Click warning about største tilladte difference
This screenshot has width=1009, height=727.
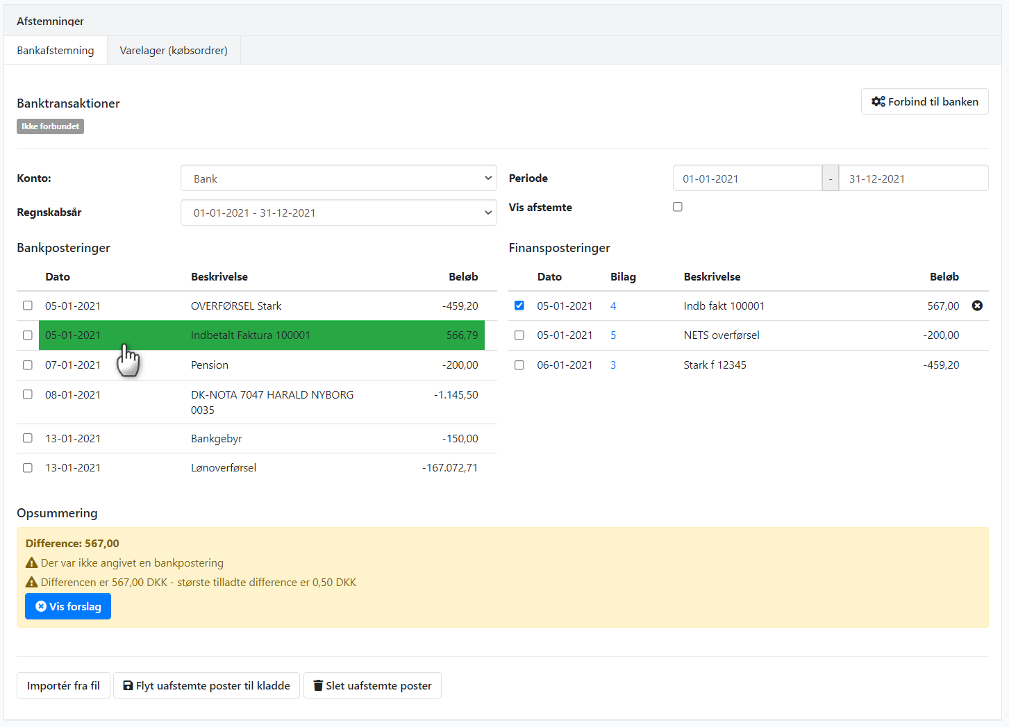coord(191,583)
